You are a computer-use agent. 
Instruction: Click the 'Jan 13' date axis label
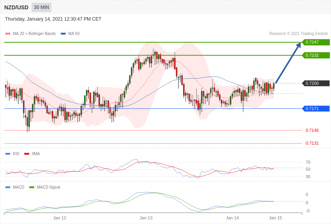pyautogui.click(x=146, y=218)
